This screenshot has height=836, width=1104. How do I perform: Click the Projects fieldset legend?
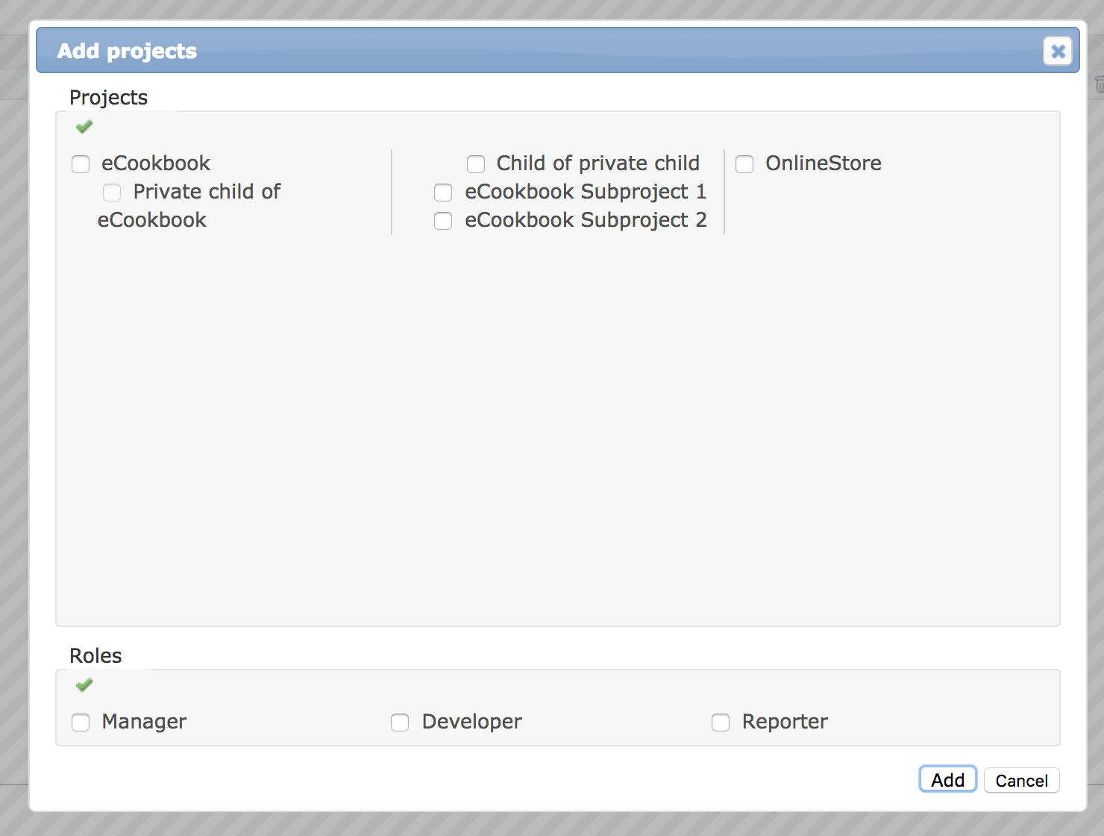pos(109,97)
